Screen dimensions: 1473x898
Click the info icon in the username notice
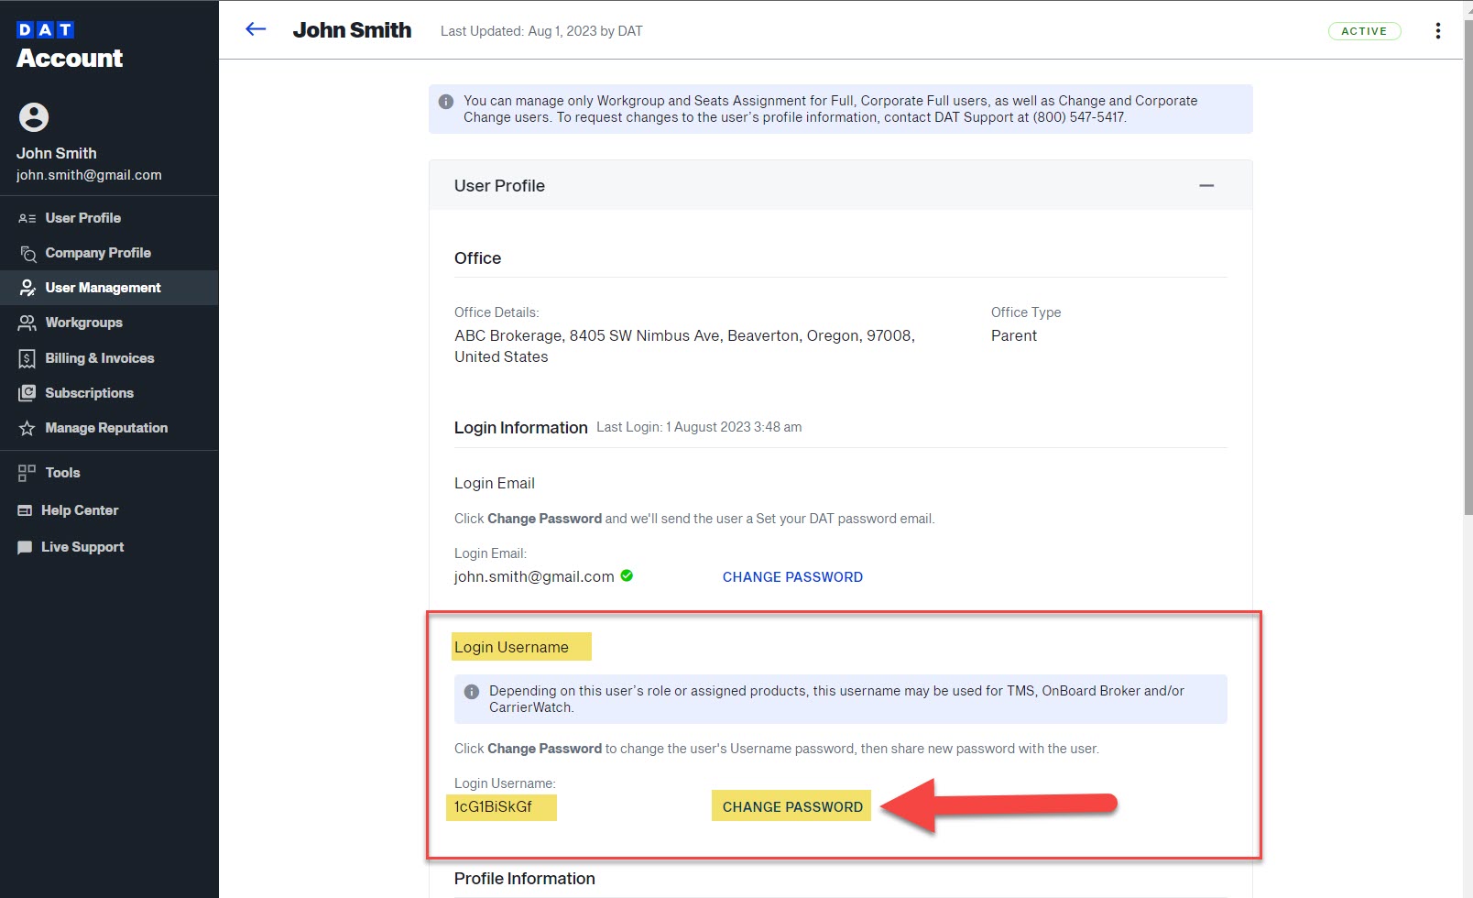coord(472,691)
